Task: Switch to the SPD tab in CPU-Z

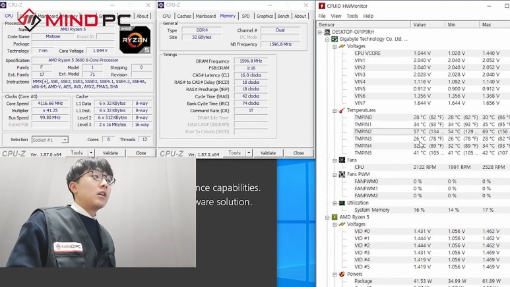Action: [246, 16]
